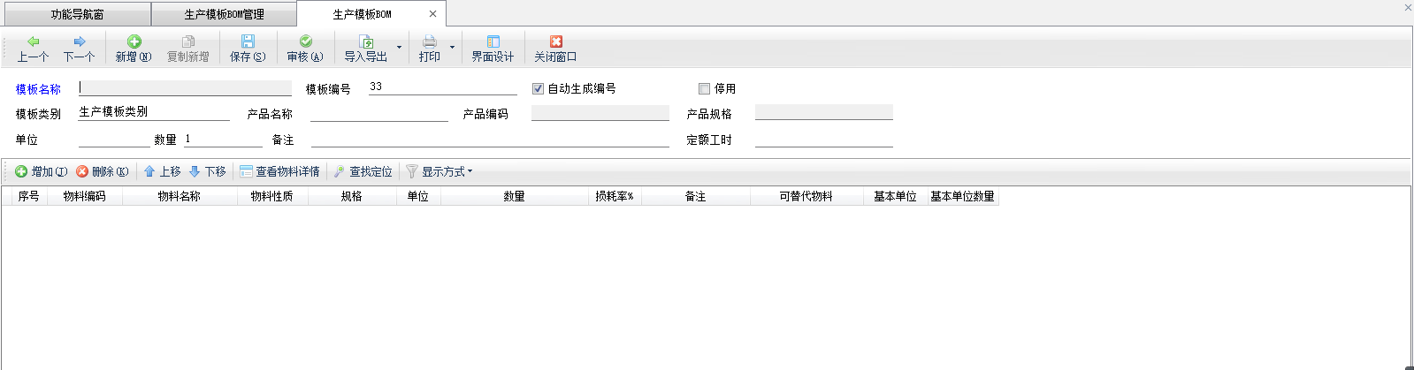Open 界面设计 layout design tool
1414x370 pixels.
[493, 42]
